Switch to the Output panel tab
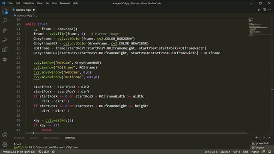This screenshot has width=274, height=154. [x=33, y=138]
